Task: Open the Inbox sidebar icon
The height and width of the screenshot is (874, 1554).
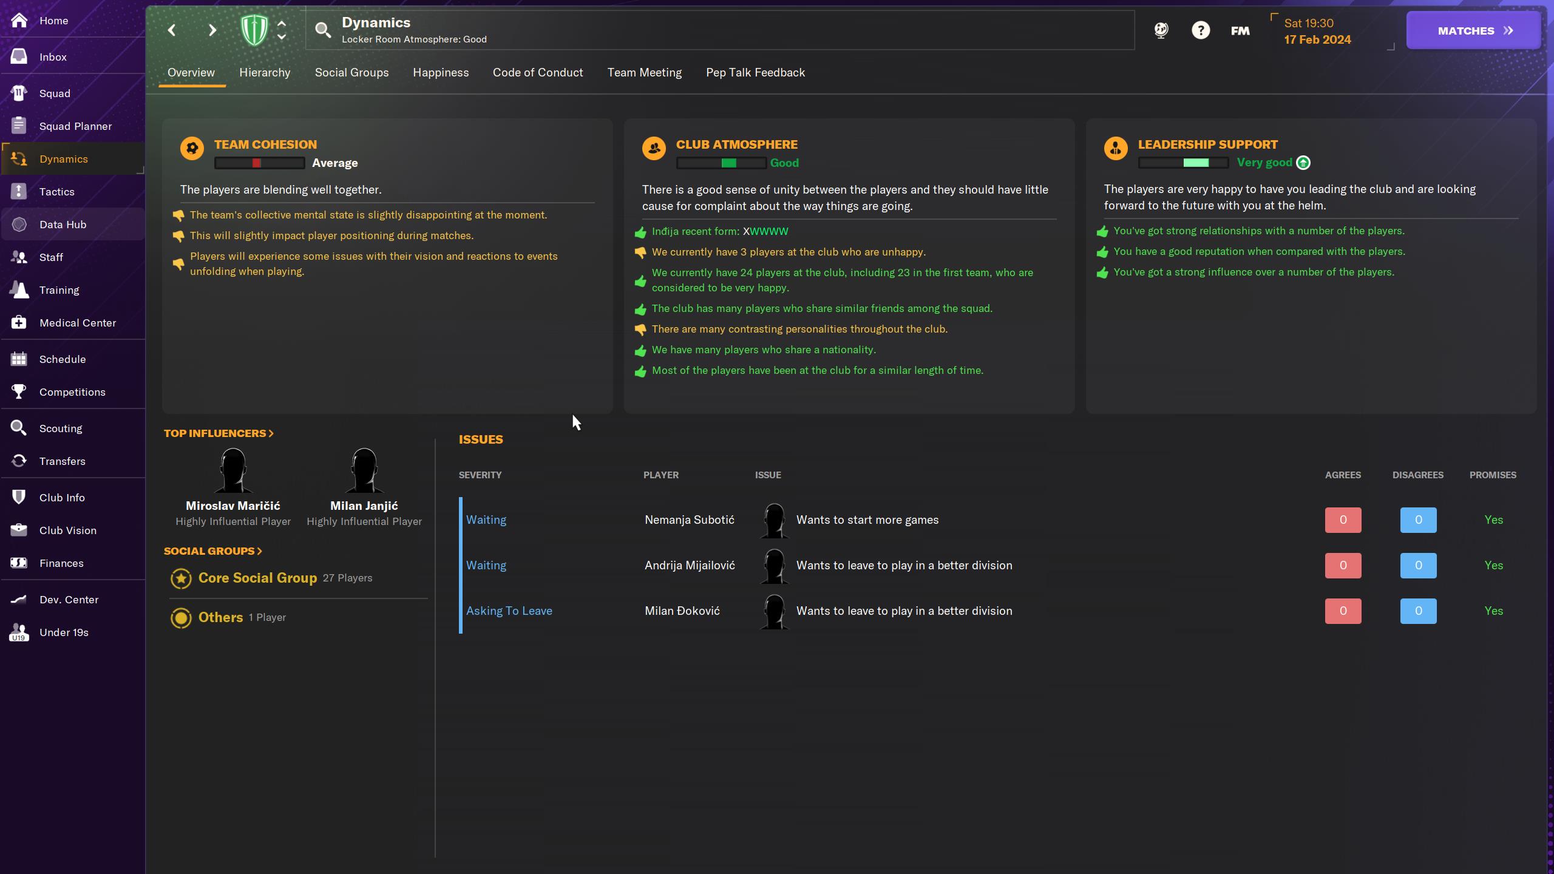Action: click(19, 57)
